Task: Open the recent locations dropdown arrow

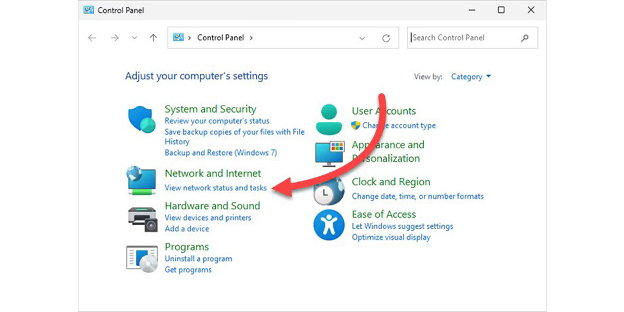Action: tap(135, 38)
